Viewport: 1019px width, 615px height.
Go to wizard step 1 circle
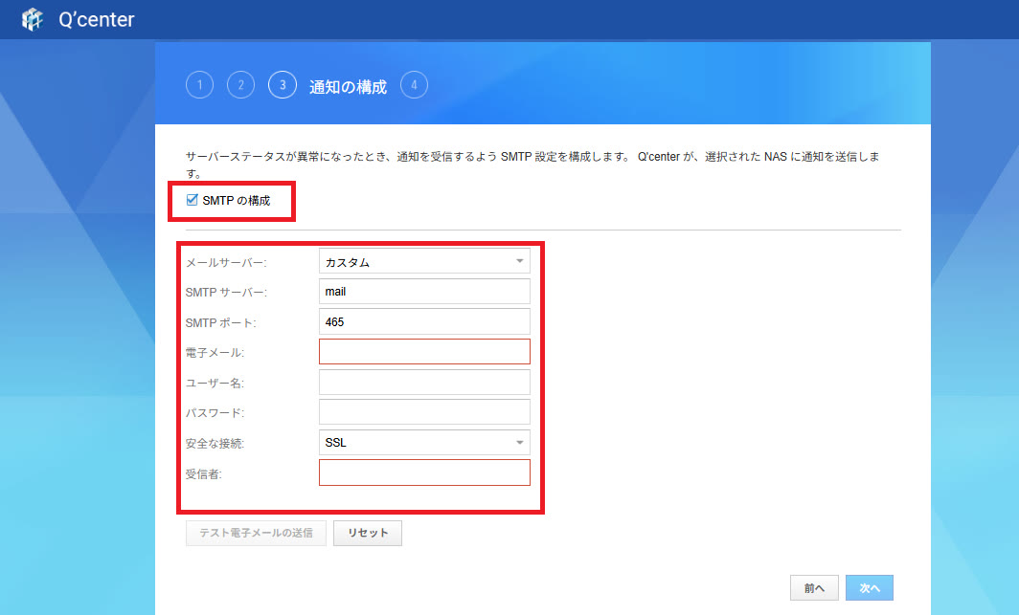click(199, 85)
